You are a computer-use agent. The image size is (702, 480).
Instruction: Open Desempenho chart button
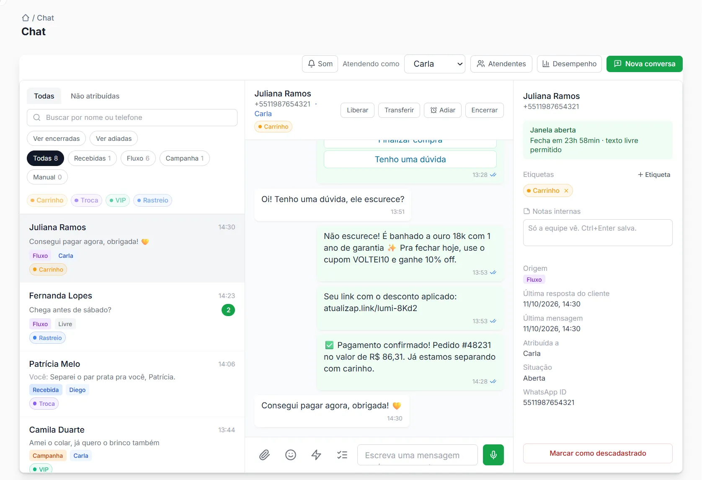coord(569,64)
